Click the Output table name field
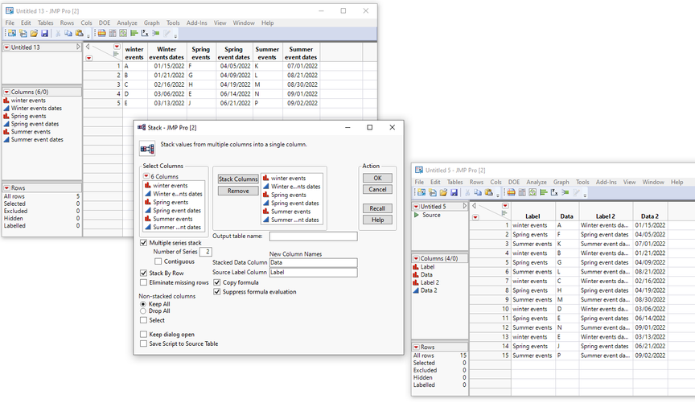Image resolution: width=695 pixels, height=403 pixels. pos(314,236)
